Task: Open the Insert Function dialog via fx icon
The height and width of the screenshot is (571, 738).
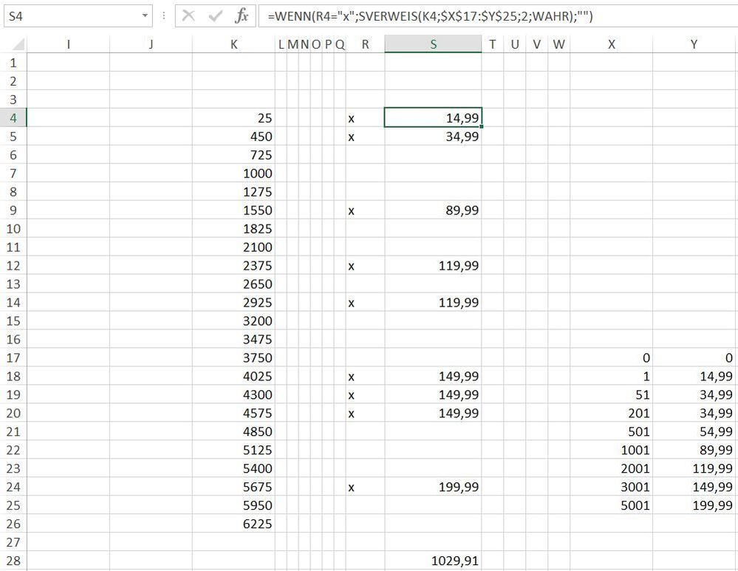Action: (244, 14)
